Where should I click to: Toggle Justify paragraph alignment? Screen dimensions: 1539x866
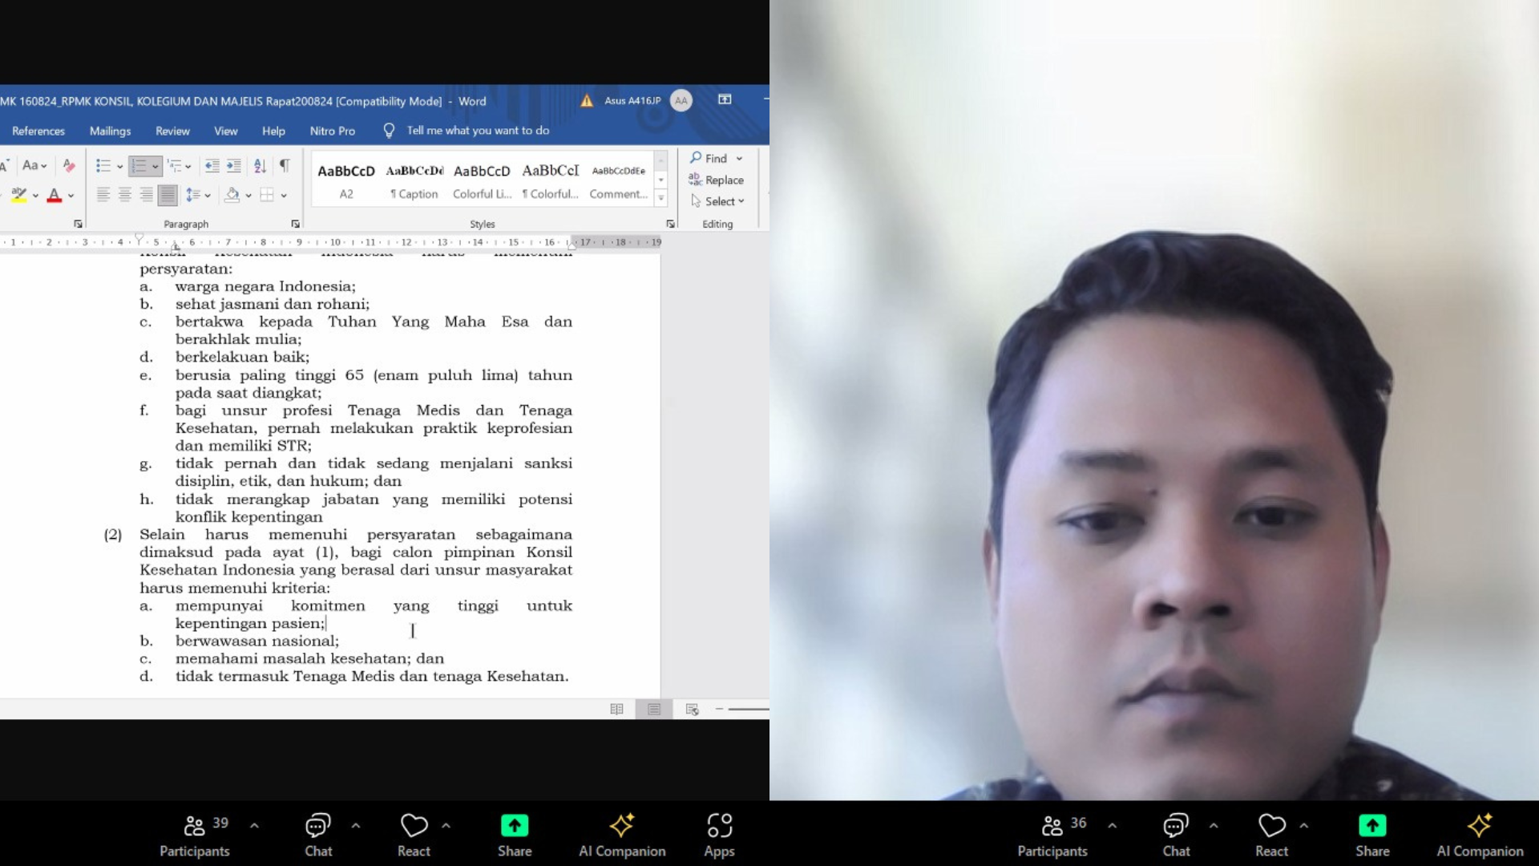pyautogui.click(x=168, y=195)
